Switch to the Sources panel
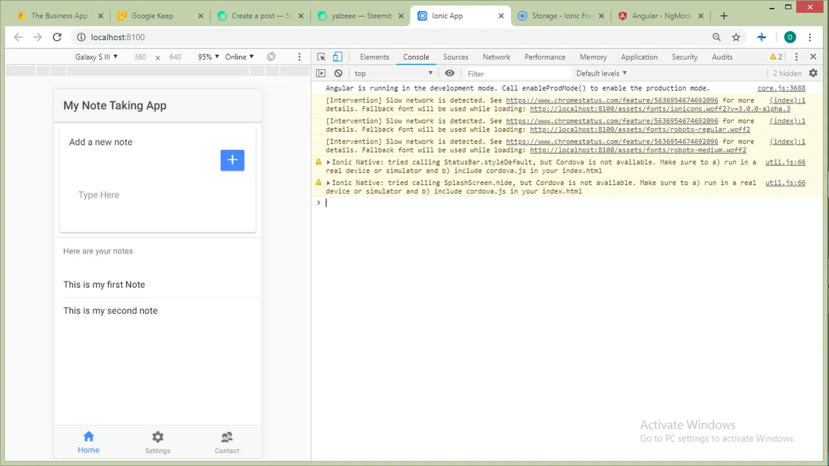Image resolution: width=829 pixels, height=466 pixels. (x=455, y=57)
